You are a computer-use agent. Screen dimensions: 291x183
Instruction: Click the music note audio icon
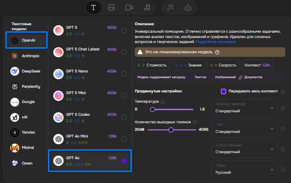[x=147, y=7]
